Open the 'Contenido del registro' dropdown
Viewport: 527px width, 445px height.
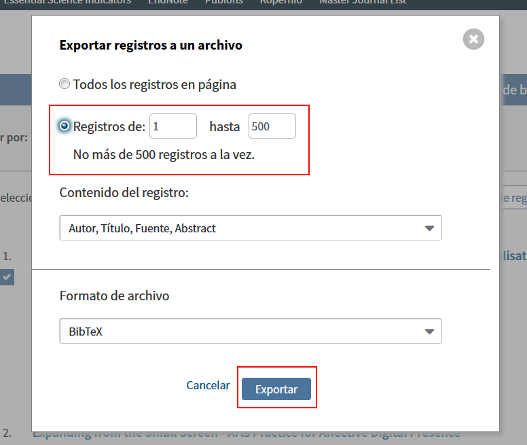coord(251,228)
